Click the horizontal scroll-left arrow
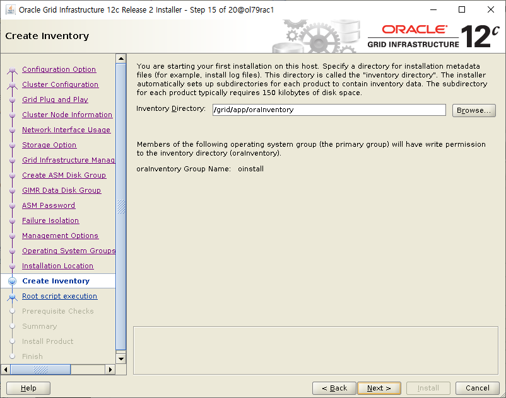Image resolution: width=506 pixels, height=398 pixels. pyautogui.click(x=6, y=369)
